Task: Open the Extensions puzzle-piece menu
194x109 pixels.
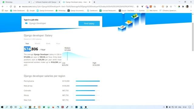Action: coord(183,7)
